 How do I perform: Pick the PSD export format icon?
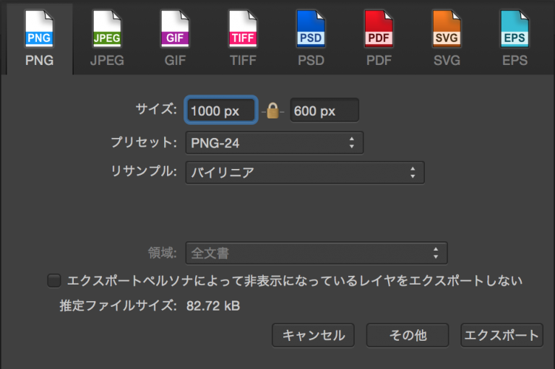tap(311, 29)
